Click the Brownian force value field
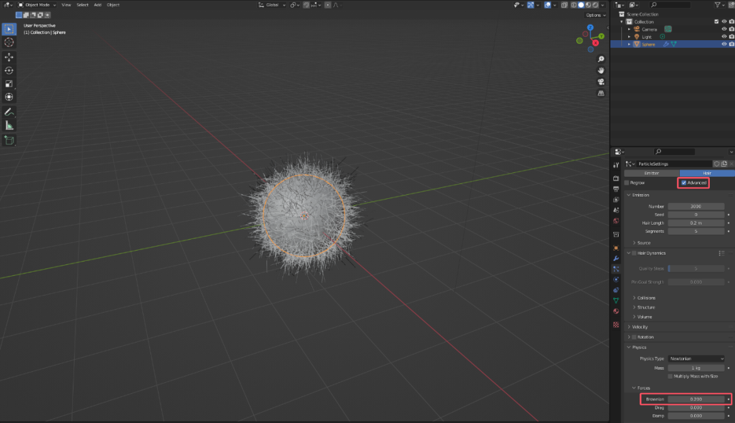 (696, 399)
